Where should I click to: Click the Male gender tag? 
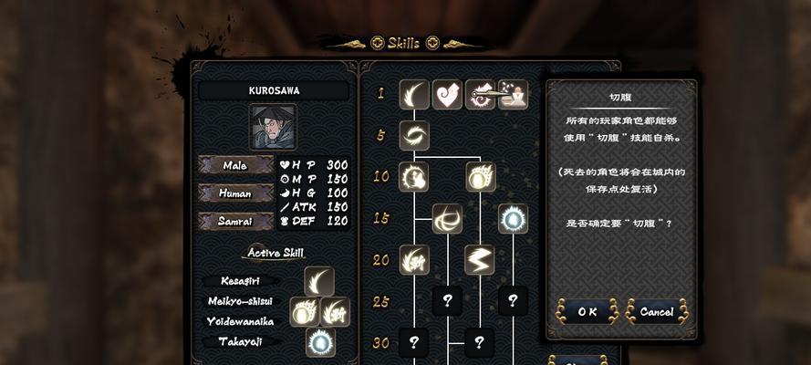235,165
